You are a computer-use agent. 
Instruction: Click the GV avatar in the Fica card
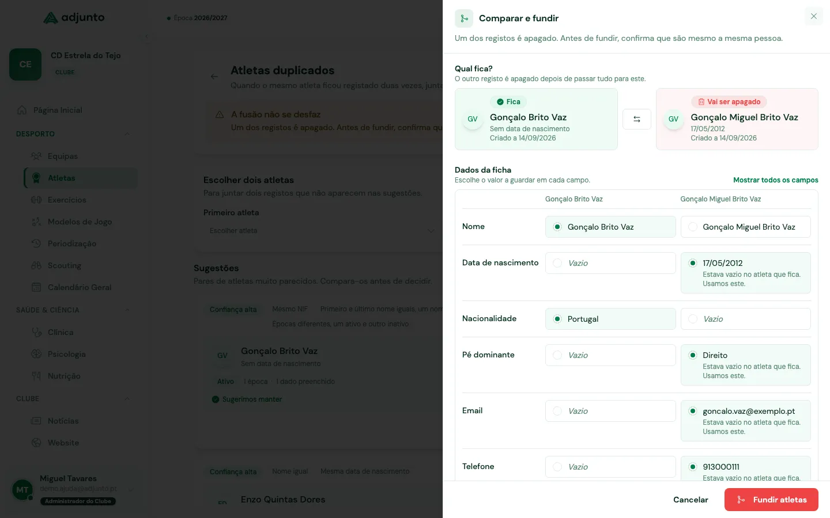click(x=473, y=119)
